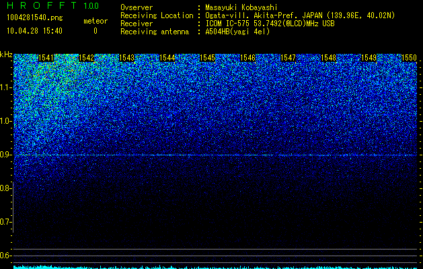Click the name Masayuki Kobayashi

click(241, 7)
